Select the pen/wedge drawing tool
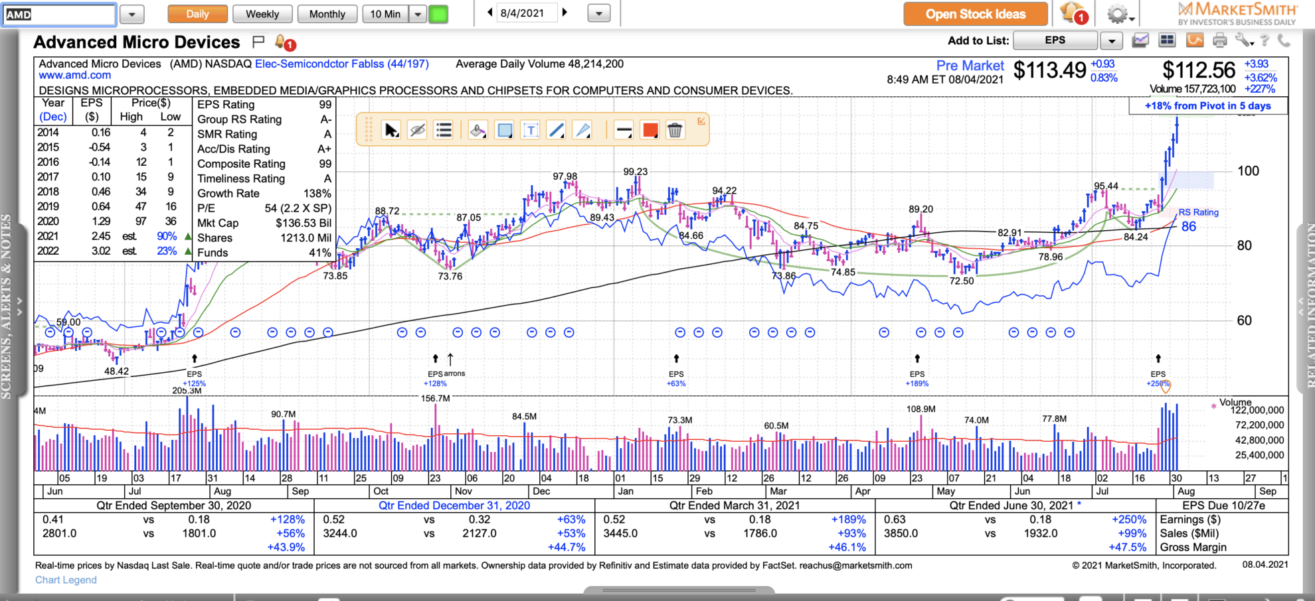 coord(582,130)
